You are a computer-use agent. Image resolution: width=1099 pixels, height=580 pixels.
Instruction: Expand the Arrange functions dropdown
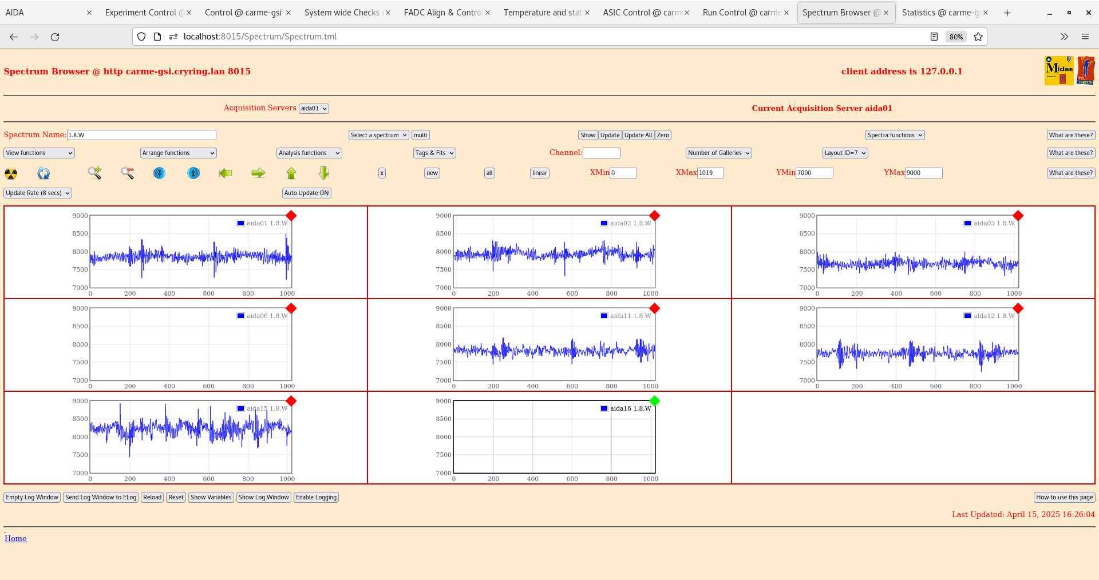pos(179,153)
